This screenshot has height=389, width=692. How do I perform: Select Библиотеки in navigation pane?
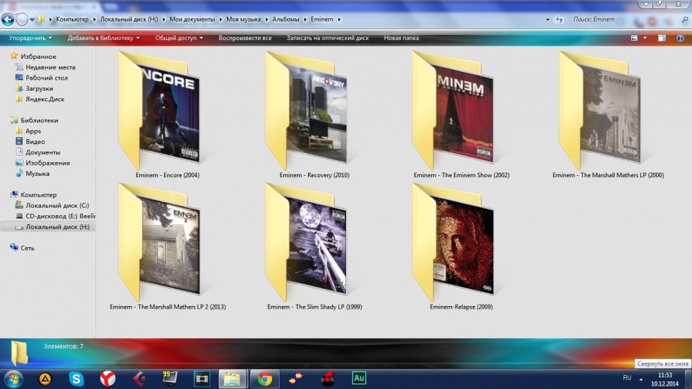point(39,120)
